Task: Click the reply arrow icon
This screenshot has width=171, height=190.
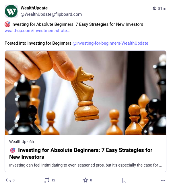Action: coord(8,180)
